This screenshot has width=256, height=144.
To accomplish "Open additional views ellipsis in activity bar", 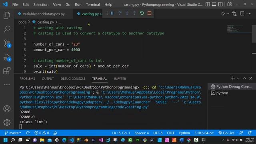I will pos(7,84).
